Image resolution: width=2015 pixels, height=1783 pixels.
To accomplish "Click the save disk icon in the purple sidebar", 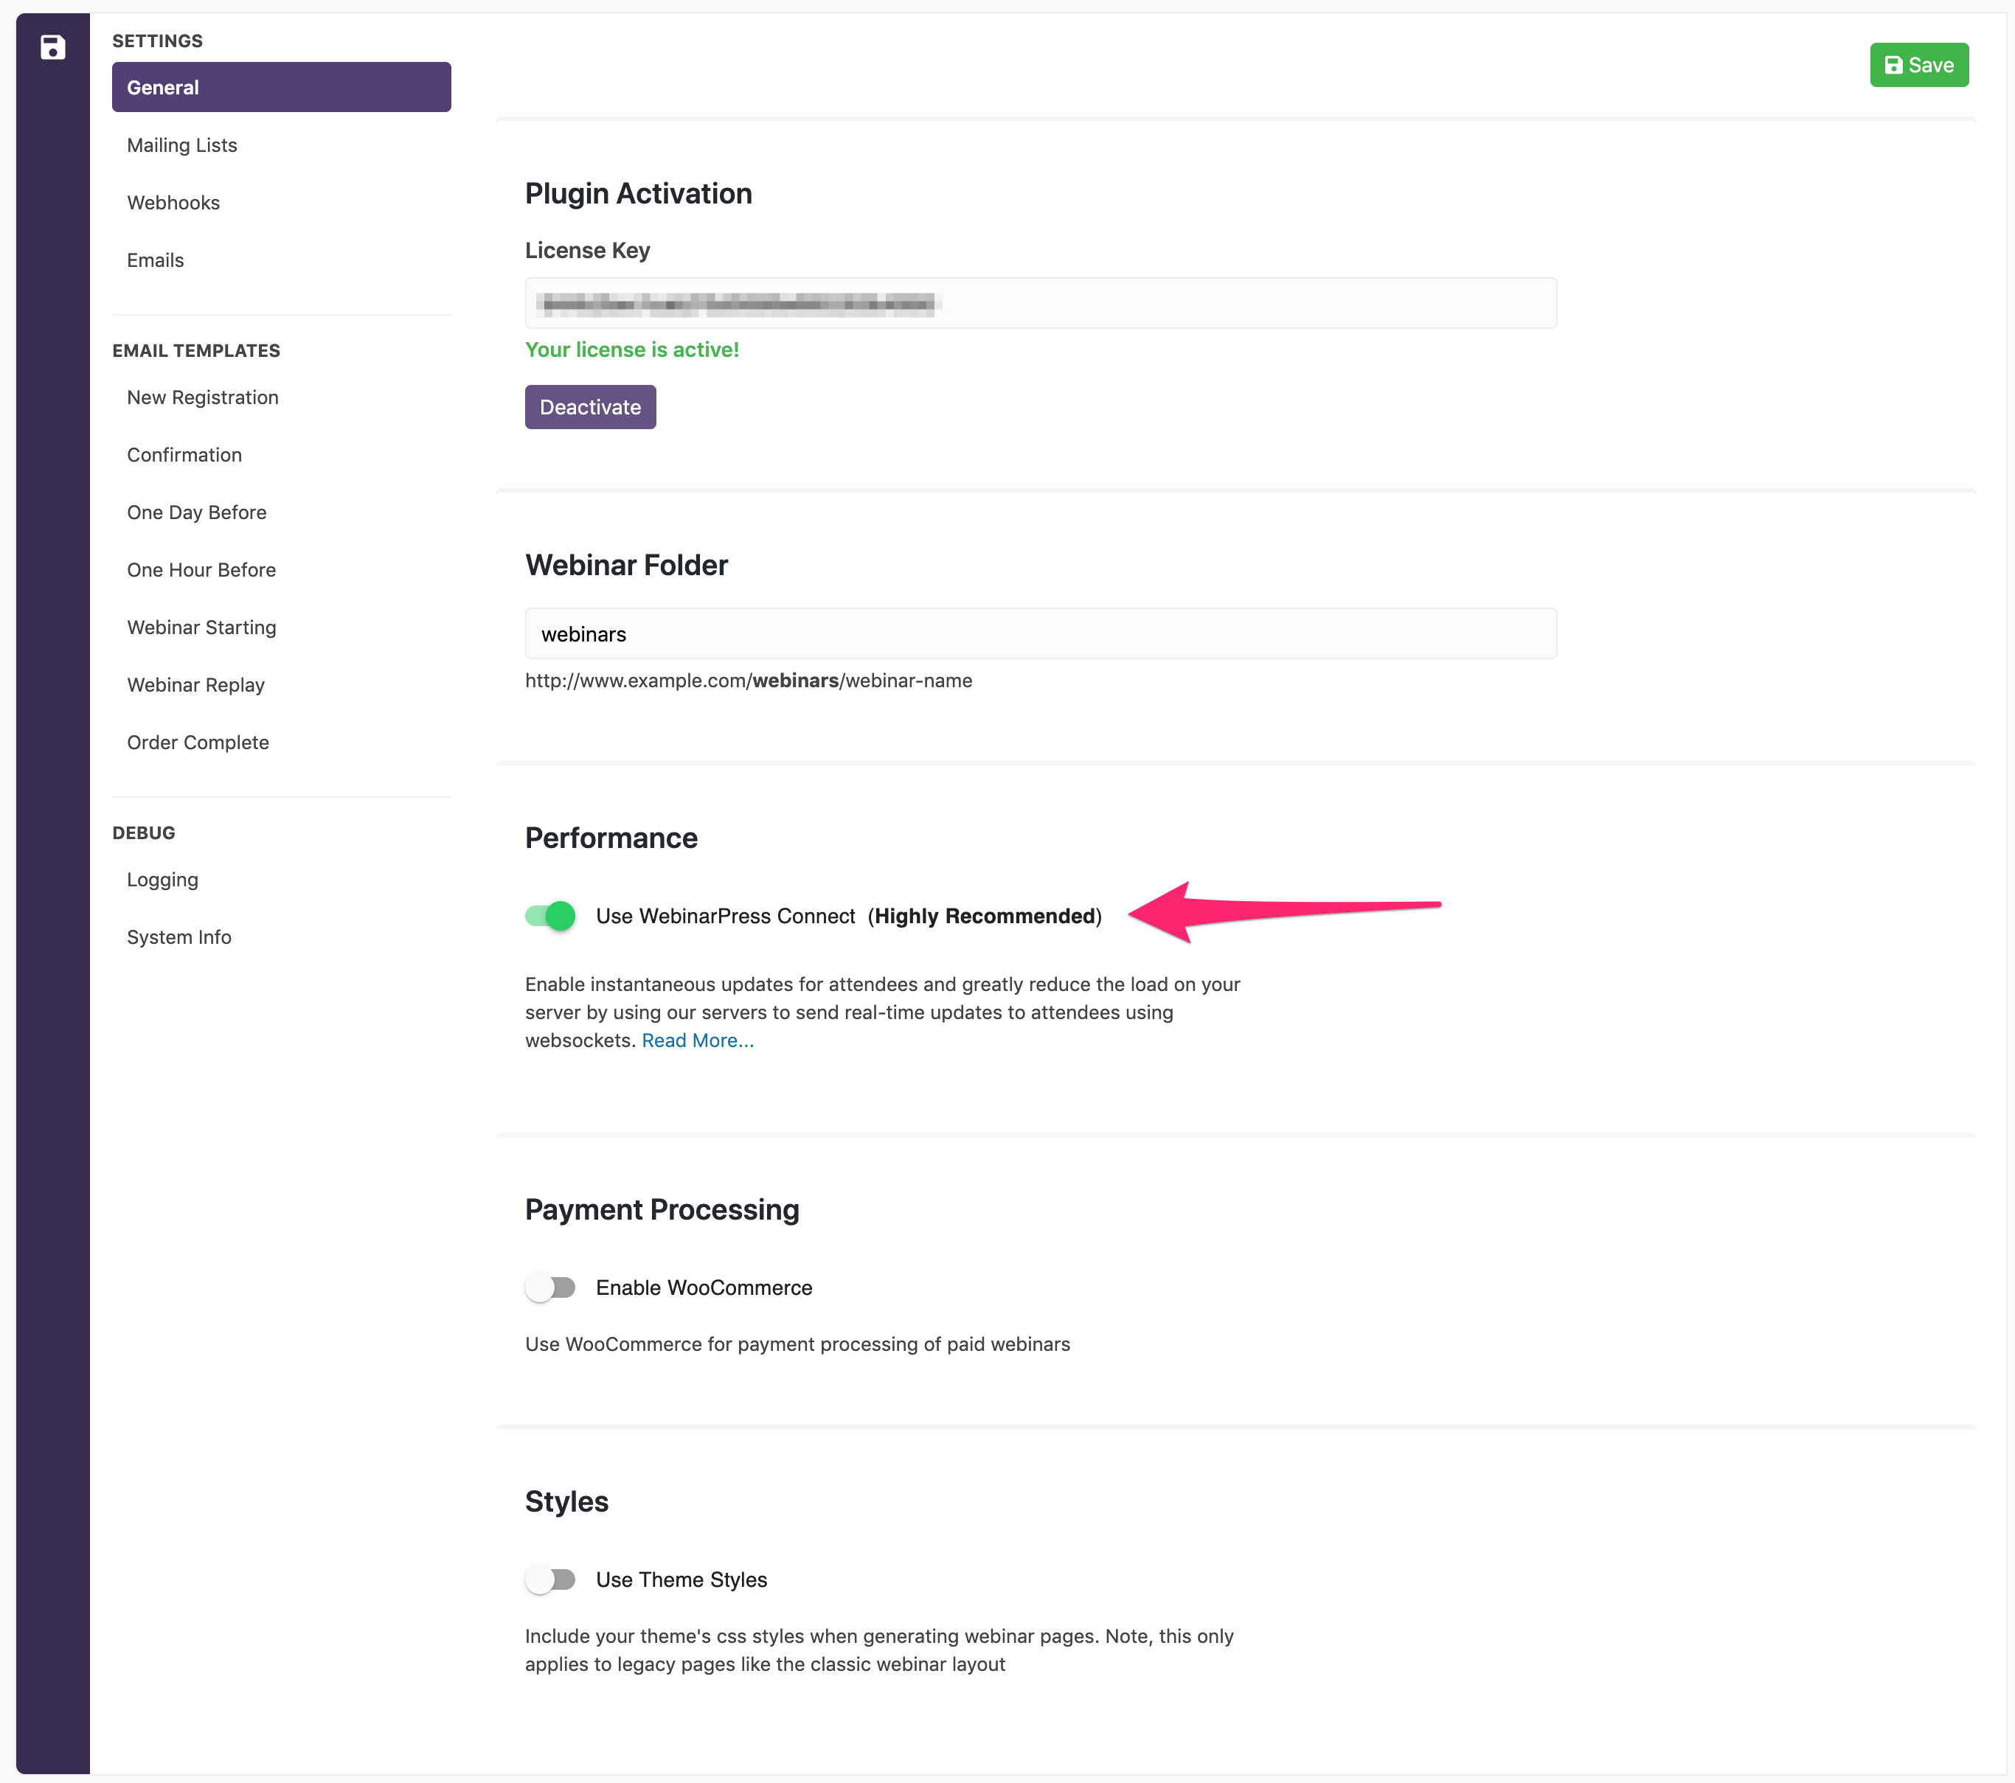I will 52,47.
